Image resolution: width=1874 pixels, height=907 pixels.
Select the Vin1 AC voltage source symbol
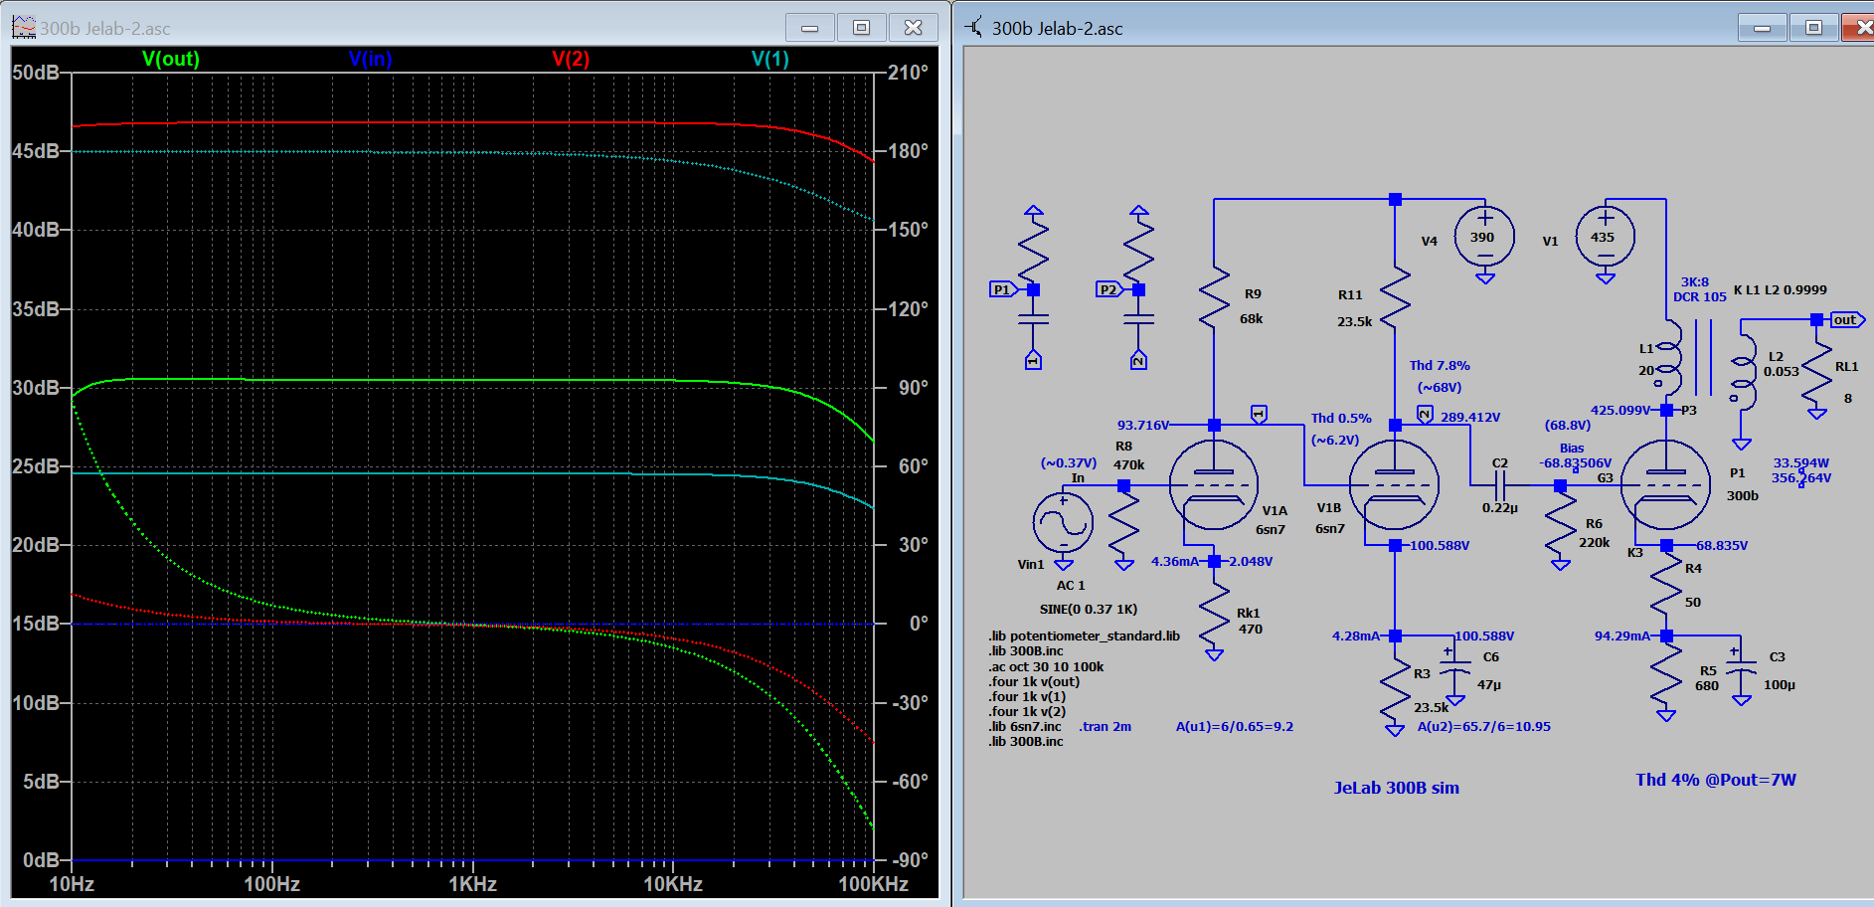tap(1063, 523)
